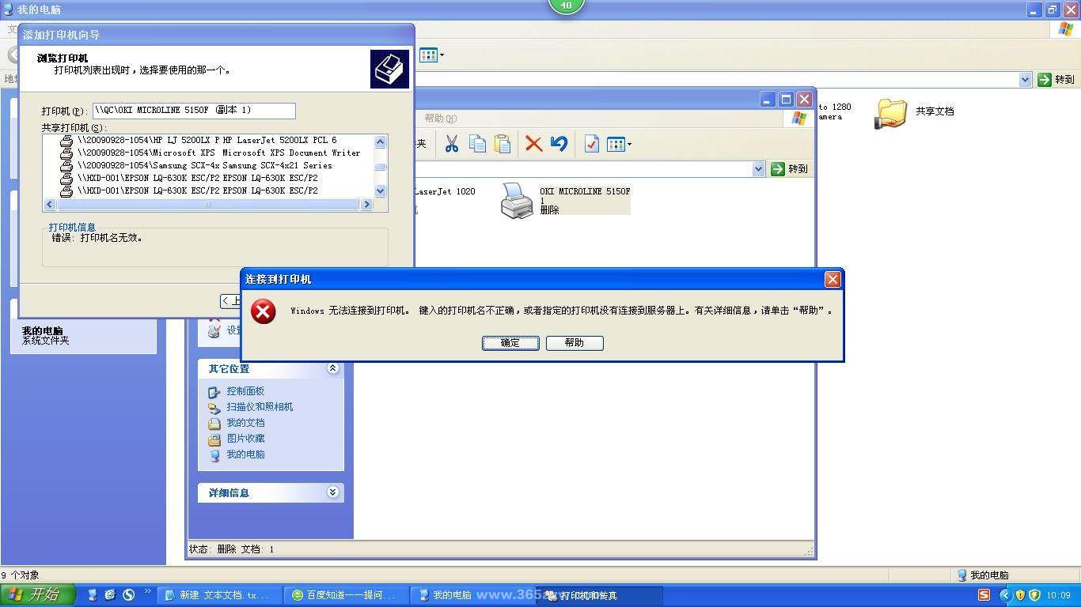
Task: Click shared printers list scroll down arrow
Action: (381, 190)
